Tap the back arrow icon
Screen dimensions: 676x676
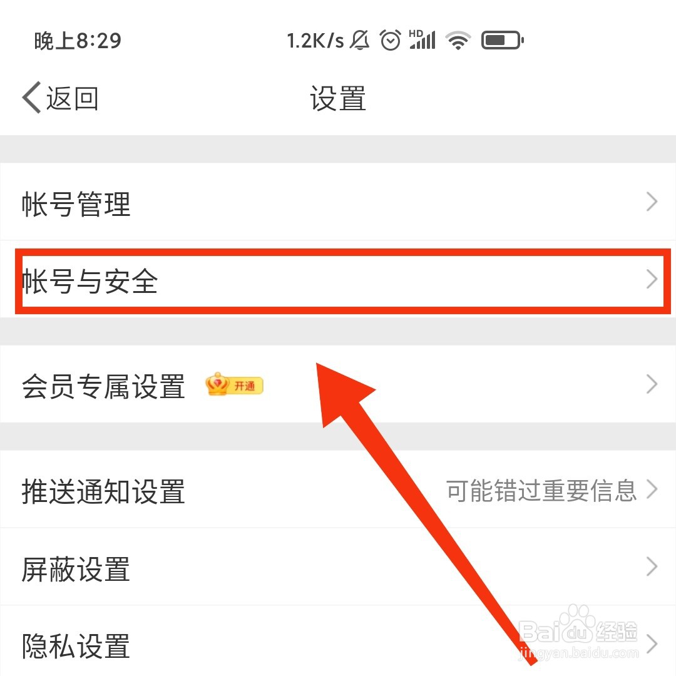click(31, 98)
